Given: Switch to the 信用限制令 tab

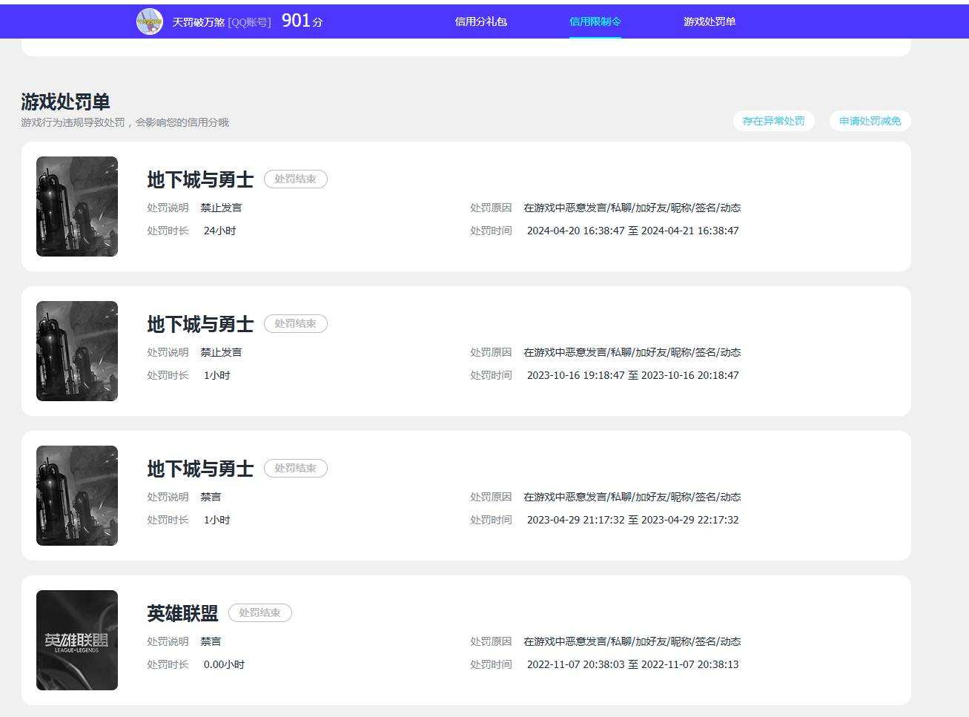Looking at the screenshot, I should click(x=595, y=22).
